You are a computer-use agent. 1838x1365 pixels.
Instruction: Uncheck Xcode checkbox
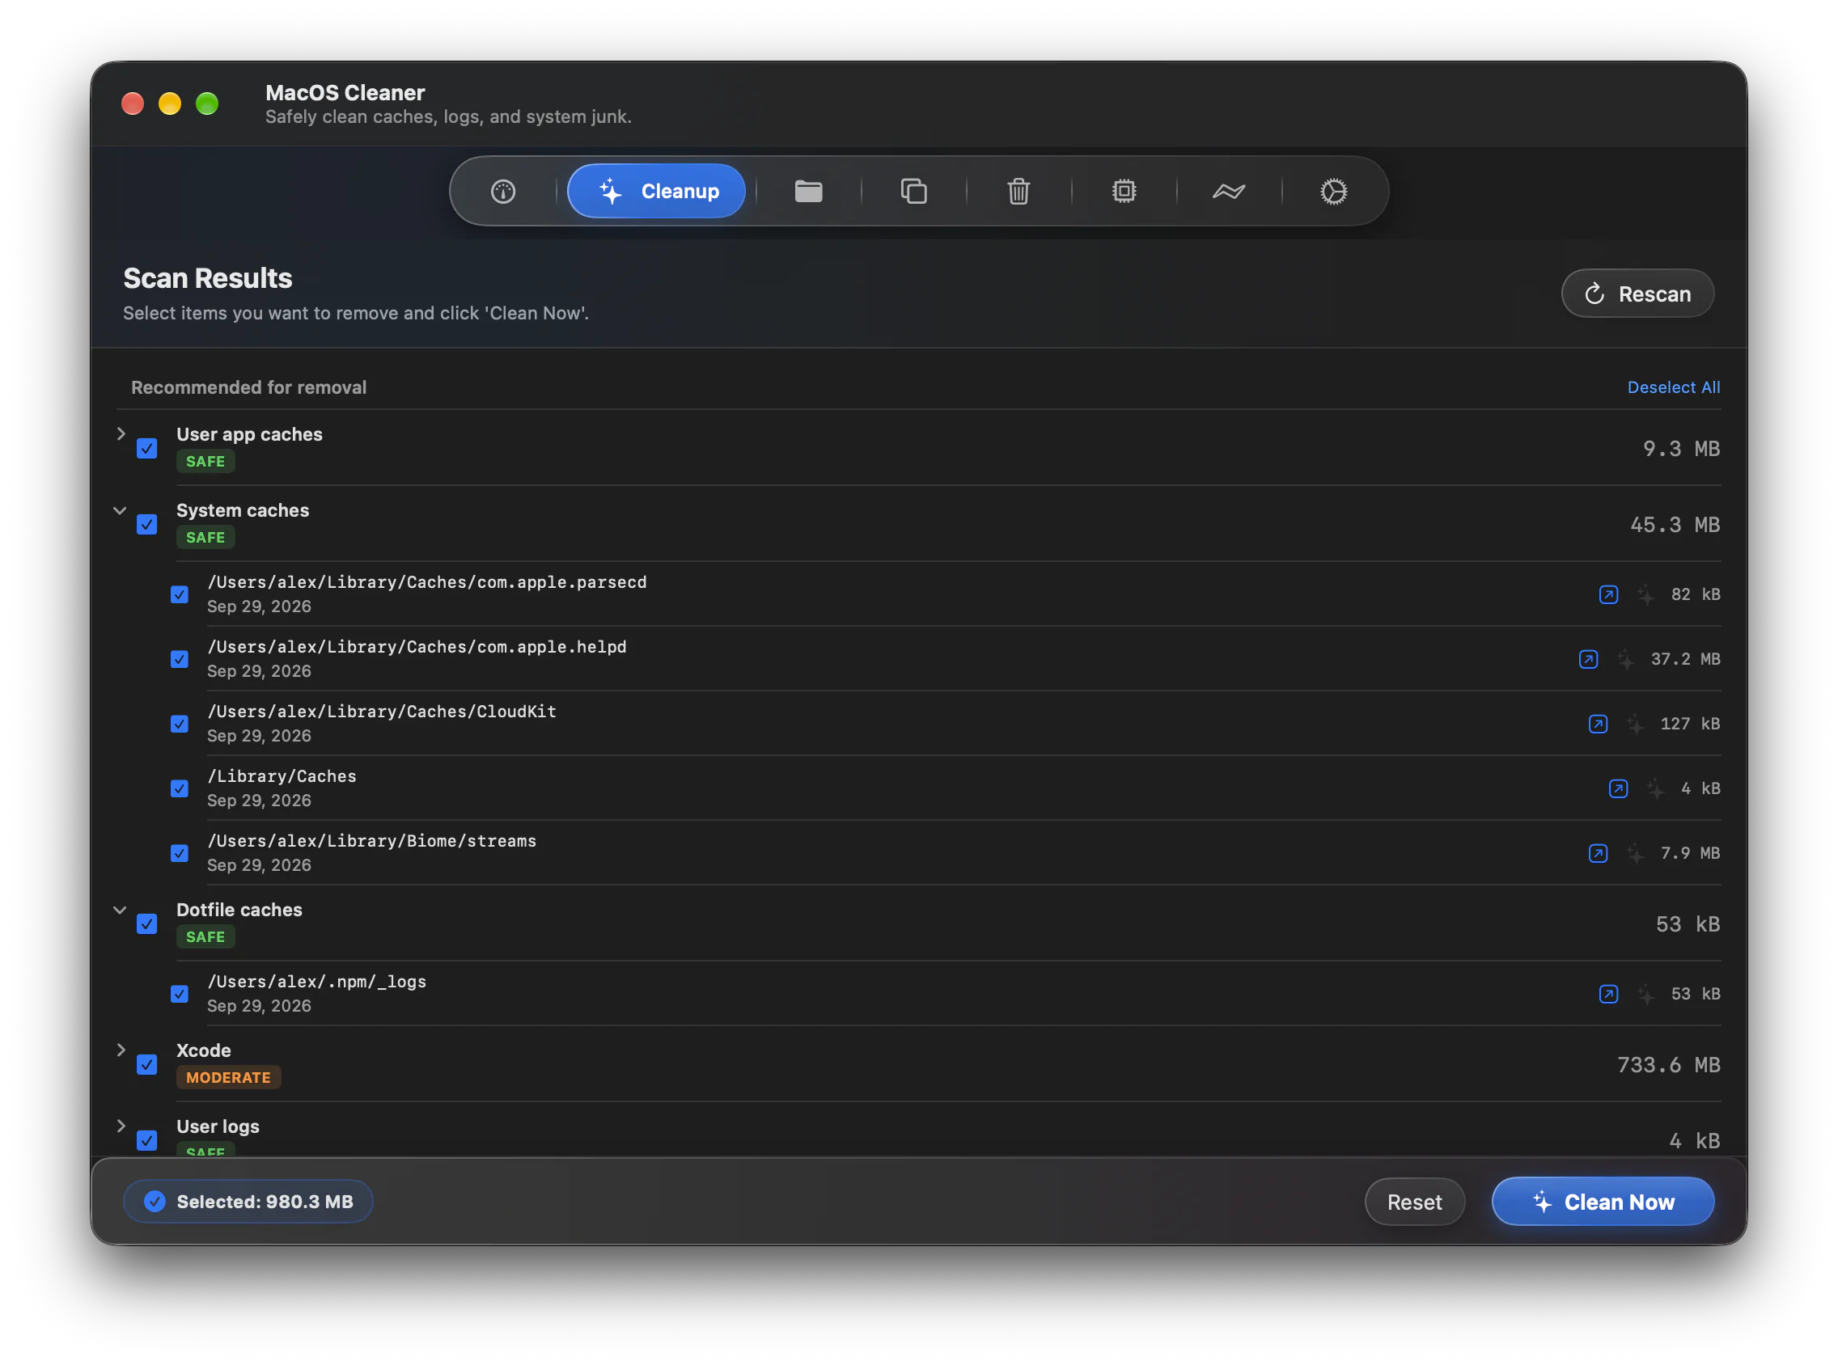(x=147, y=1064)
